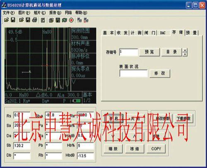Click the 冻结 button
Image resolution: width=207 pixels, height=168 pixels.
(x=135, y=149)
